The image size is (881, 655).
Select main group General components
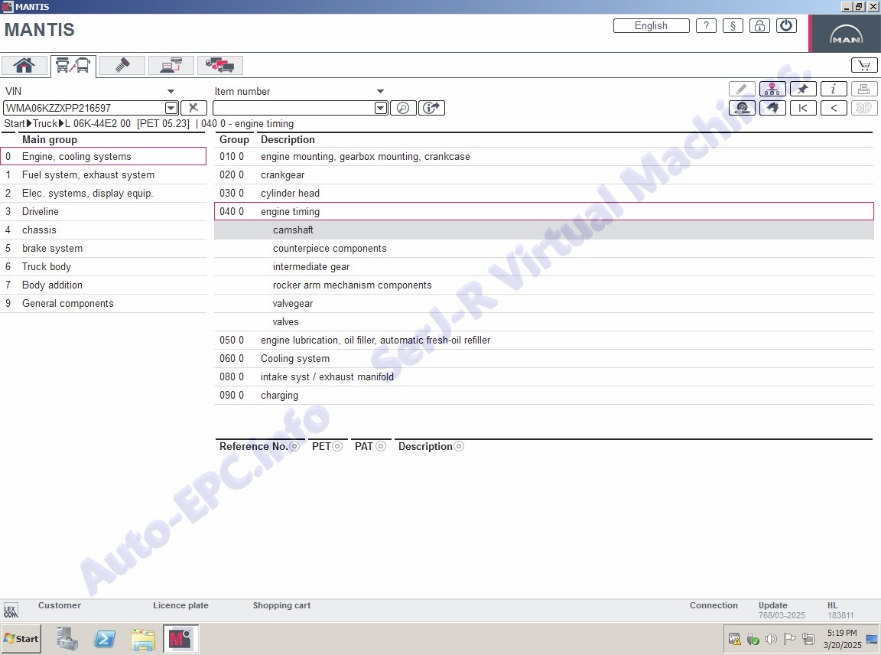[103, 303]
